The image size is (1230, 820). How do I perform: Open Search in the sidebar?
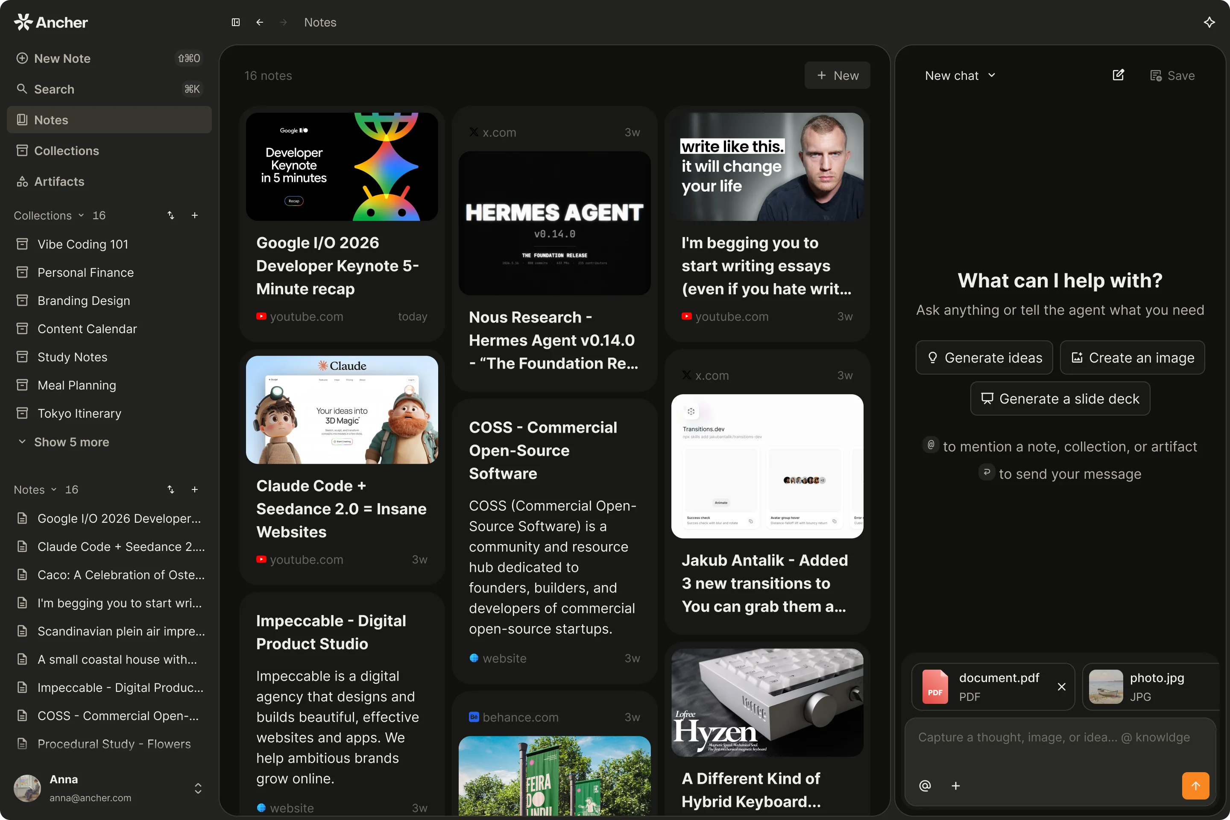[109, 89]
